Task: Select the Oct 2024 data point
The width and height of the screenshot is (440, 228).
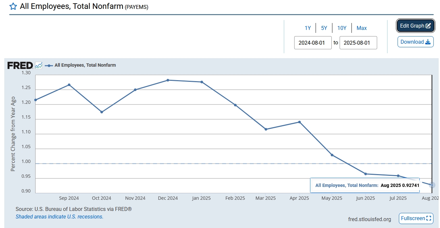Action: point(102,112)
